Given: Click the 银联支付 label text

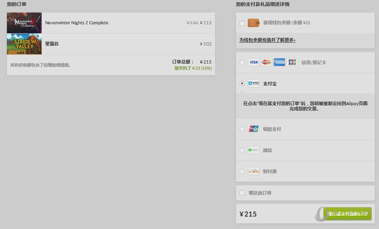Looking at the screenshot, I should (272, 129).
